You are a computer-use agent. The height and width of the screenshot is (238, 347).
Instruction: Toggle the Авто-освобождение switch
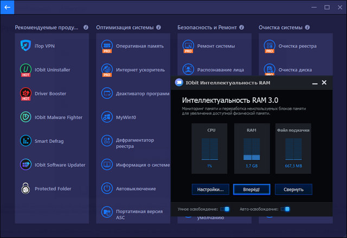(x=285, y=209)
